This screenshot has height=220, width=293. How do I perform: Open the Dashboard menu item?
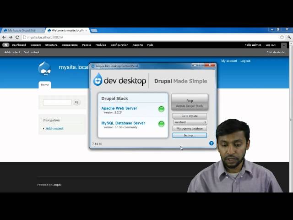click(19, 45)
